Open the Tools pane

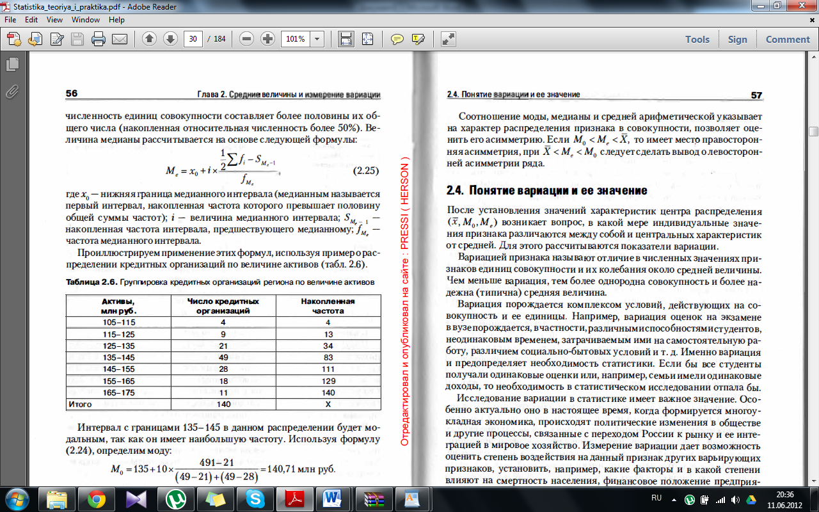(697, 39)
